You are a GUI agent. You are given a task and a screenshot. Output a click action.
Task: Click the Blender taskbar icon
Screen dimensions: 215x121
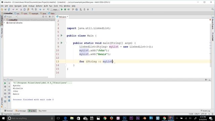click(144, 118)
